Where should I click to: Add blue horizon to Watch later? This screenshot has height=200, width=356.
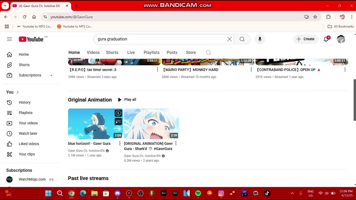[118, 113]
